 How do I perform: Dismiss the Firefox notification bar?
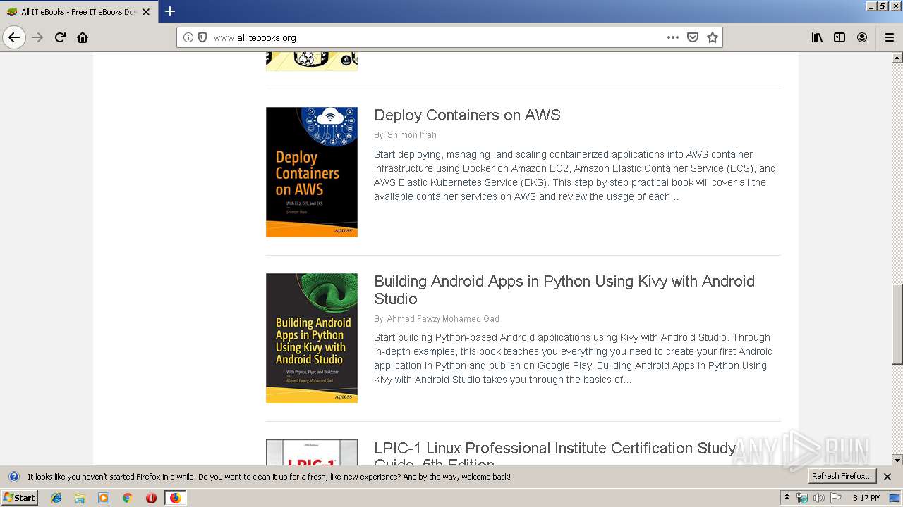[x=887, y=477]
